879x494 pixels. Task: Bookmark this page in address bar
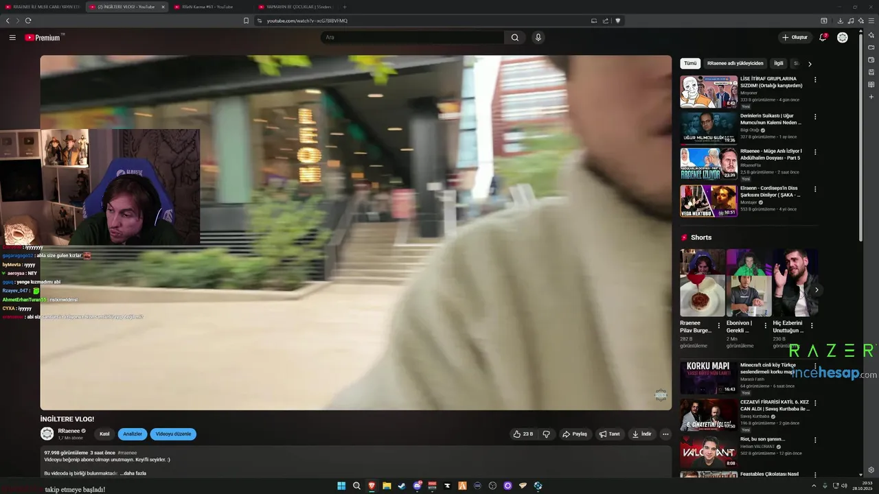coord(246,21)
